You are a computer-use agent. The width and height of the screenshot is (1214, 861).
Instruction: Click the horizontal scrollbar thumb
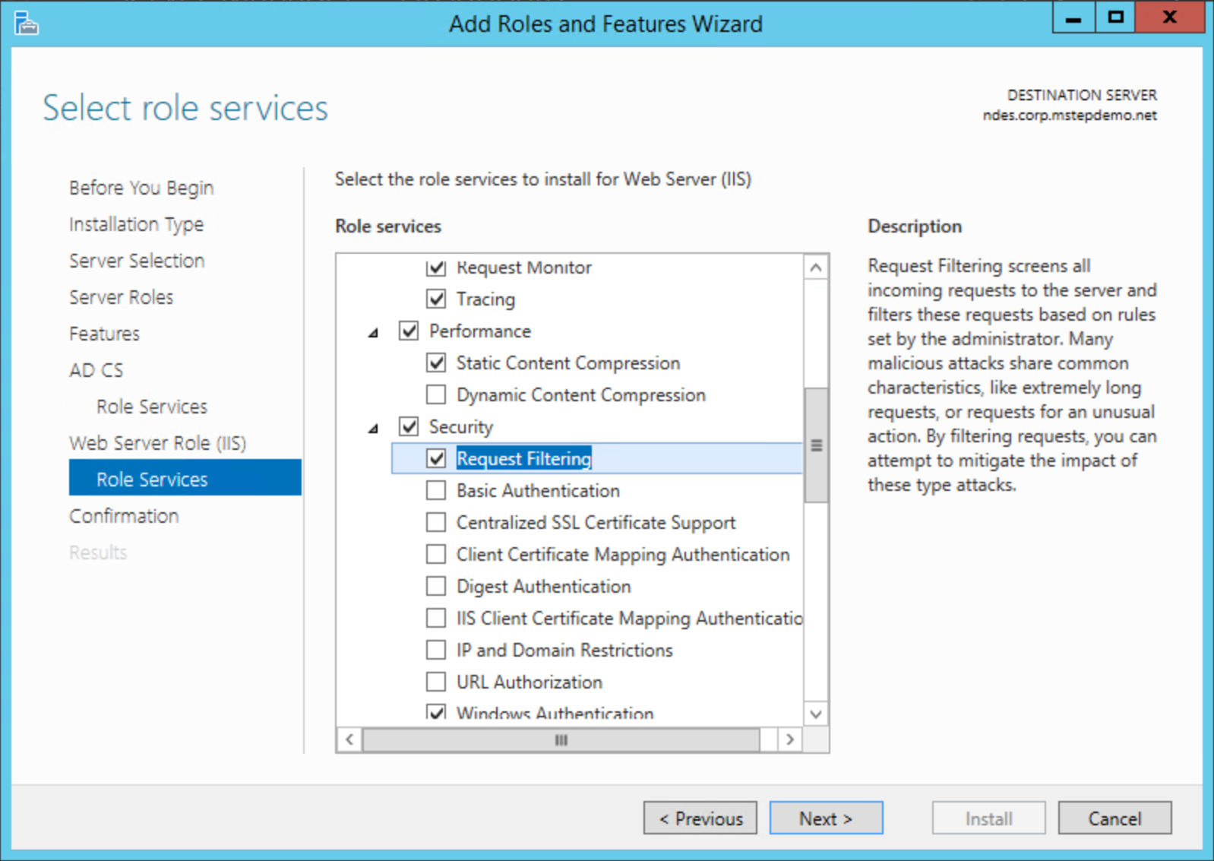tap(561, 739)
